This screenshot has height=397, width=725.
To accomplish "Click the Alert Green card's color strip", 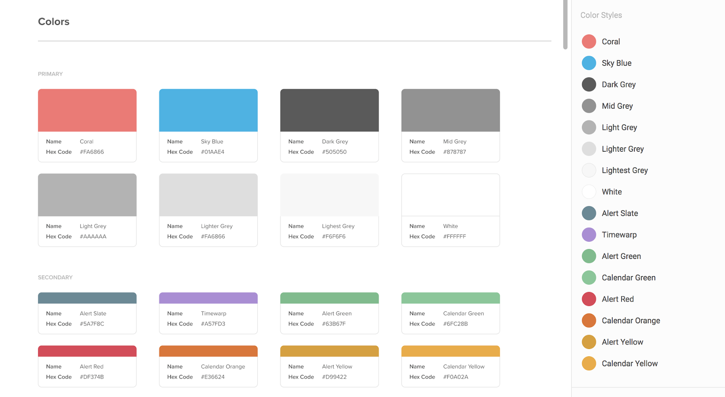I will 329,298.
